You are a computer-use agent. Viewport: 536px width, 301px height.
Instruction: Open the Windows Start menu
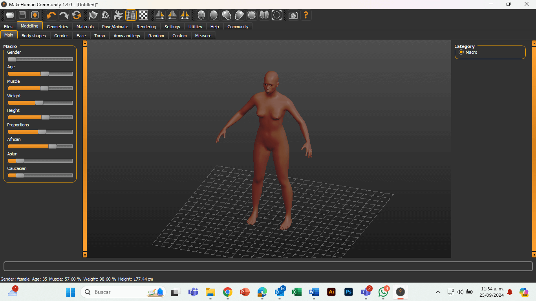click(x=71, y=292)
